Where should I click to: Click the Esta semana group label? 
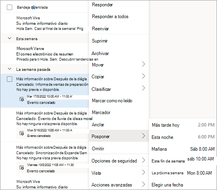(x=27, y=39)
